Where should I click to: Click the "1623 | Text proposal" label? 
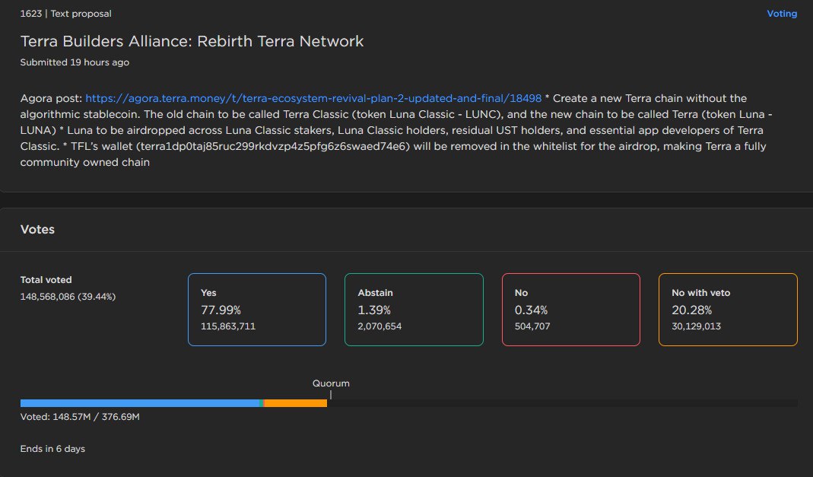pos(65,14)
